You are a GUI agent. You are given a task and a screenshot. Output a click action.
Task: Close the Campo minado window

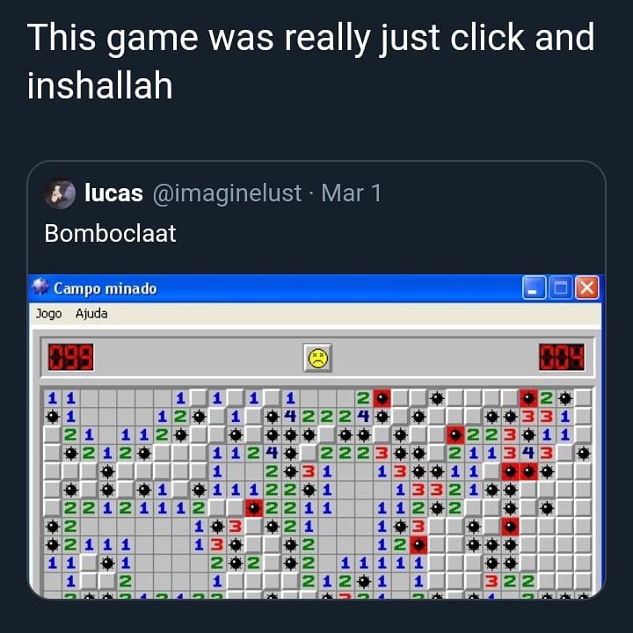coord(586,287)
